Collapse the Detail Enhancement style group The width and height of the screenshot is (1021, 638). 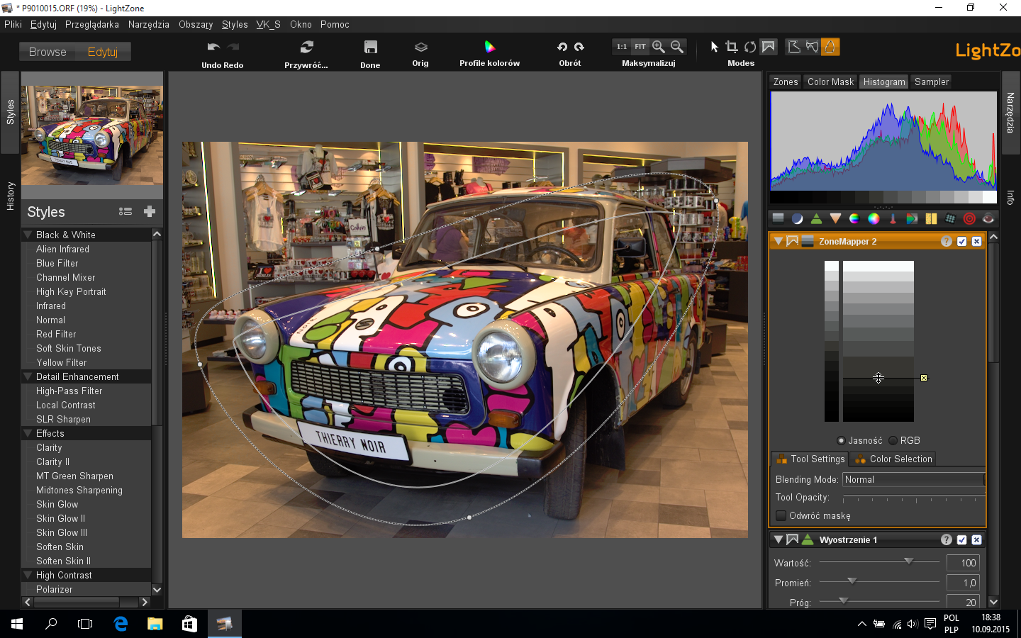point(28,376)
